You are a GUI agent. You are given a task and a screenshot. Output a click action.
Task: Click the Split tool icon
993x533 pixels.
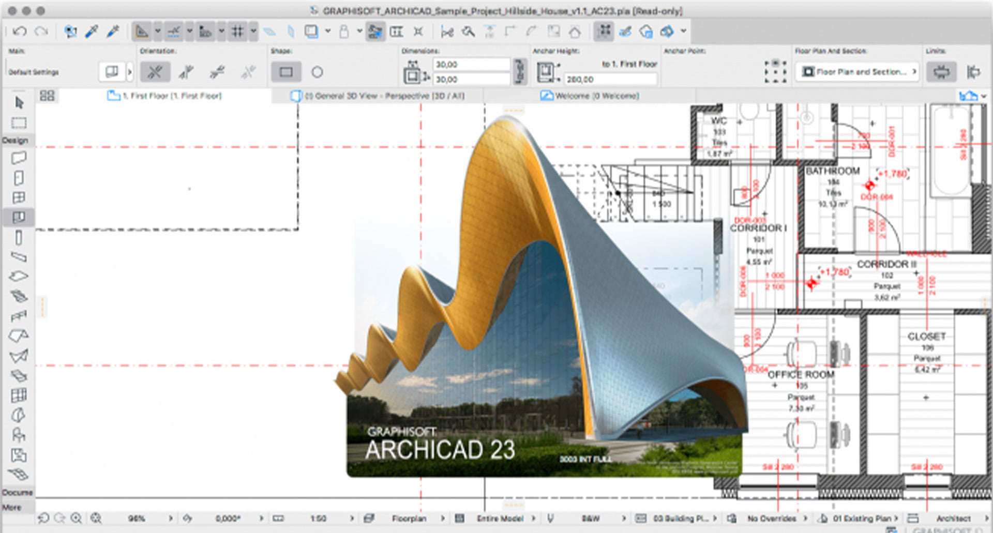pos(447,32)
